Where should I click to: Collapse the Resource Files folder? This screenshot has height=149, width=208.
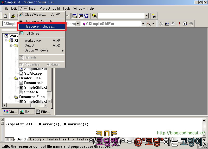tap(11, 97)
